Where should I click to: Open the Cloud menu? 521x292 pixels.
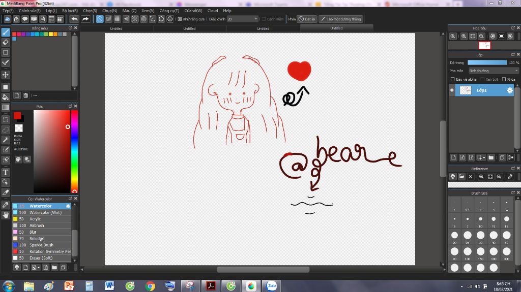[213, 11]
